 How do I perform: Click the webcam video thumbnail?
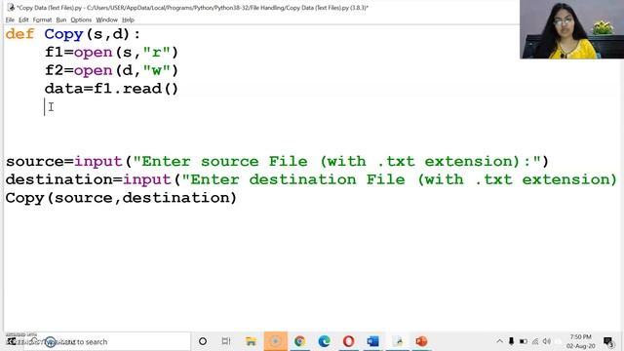click(572, 29)
